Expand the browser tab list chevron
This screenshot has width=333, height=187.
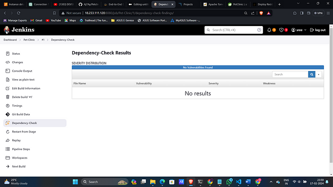click(298, 4)
